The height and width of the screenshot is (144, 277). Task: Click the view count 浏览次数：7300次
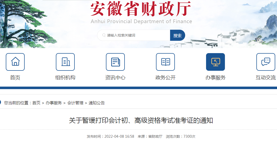[x=181, y=136]
